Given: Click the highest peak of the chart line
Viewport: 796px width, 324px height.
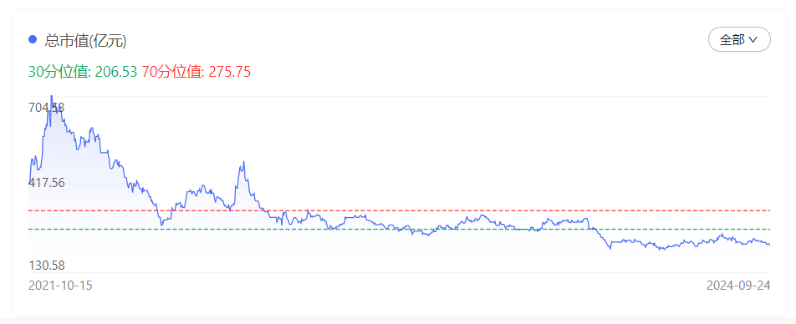Looking at the screenshot, I should [x=51, y=96].
